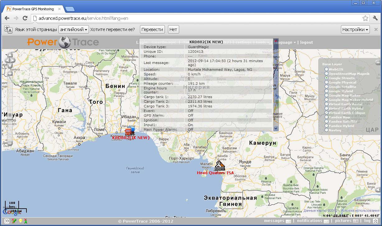Click the logout link
382x226 pixels.
pyautogui.click(x=306, y=43)
